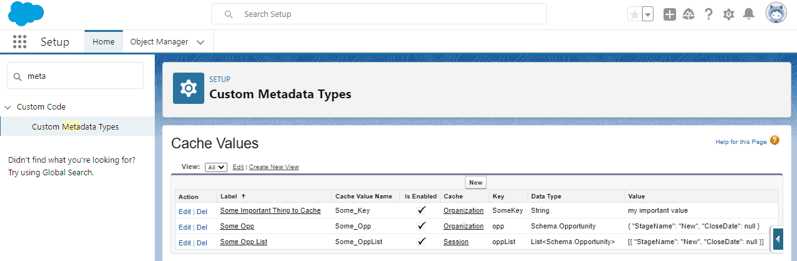Viewport: 797px width, 261px height.
Task: Open the Trailhead guidance icon
Action: pos(689,14)
